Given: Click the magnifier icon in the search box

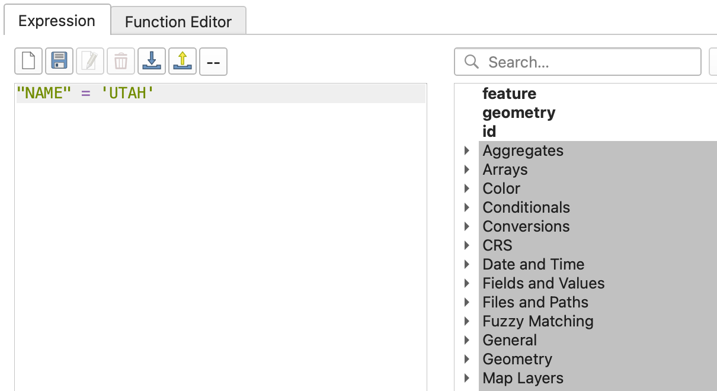Looking at the screenshot, I should click(472, 62).
